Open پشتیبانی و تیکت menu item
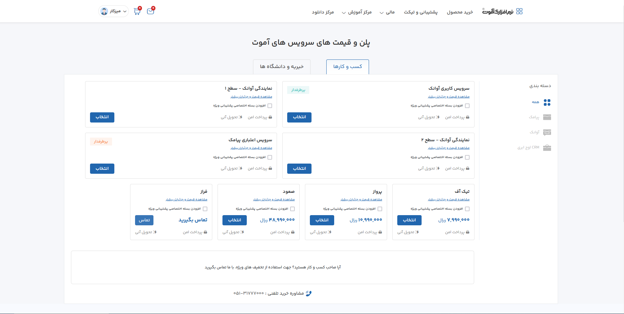Image resolution: width=624 pixels, height=314 pixels. pyautogui.click(x=421, y=12)
